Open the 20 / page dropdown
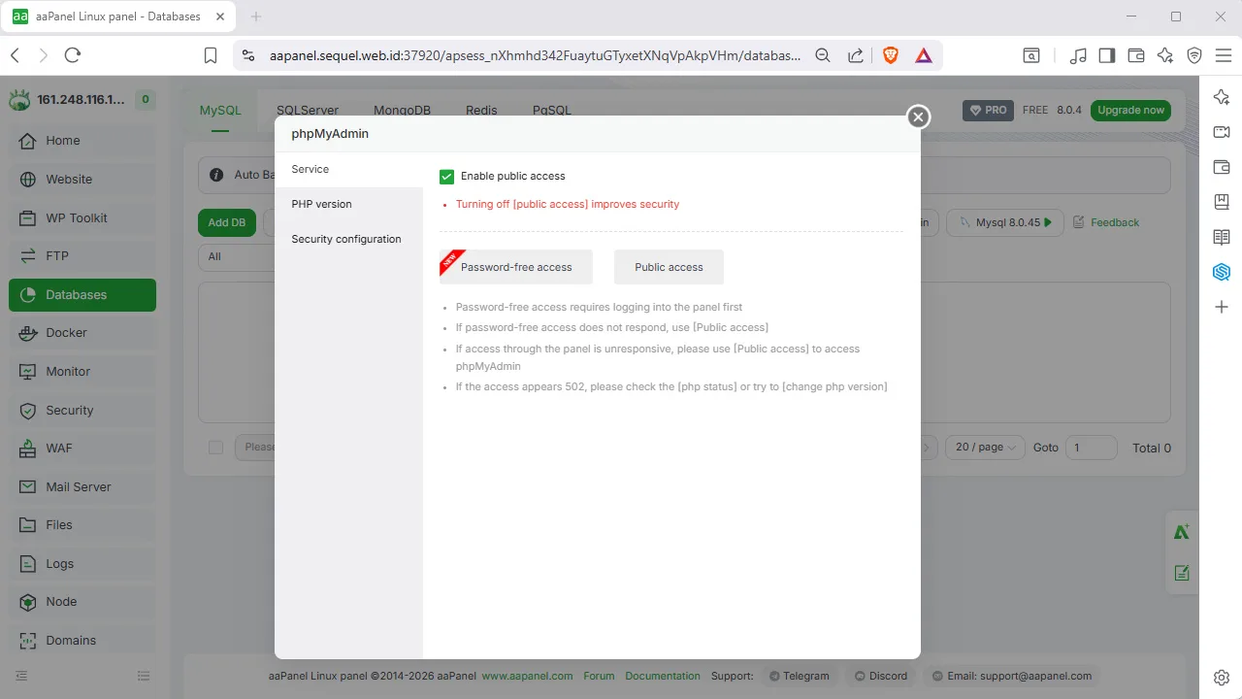This screenshot has width=1242, height=699. coord(985,448)
